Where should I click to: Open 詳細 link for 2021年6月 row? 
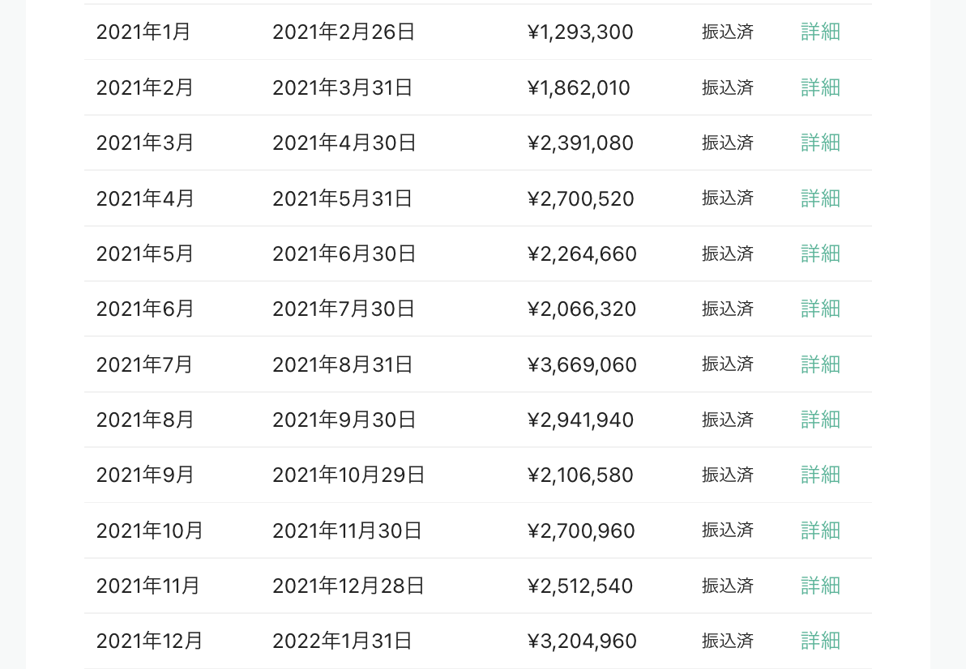(820, 309)
